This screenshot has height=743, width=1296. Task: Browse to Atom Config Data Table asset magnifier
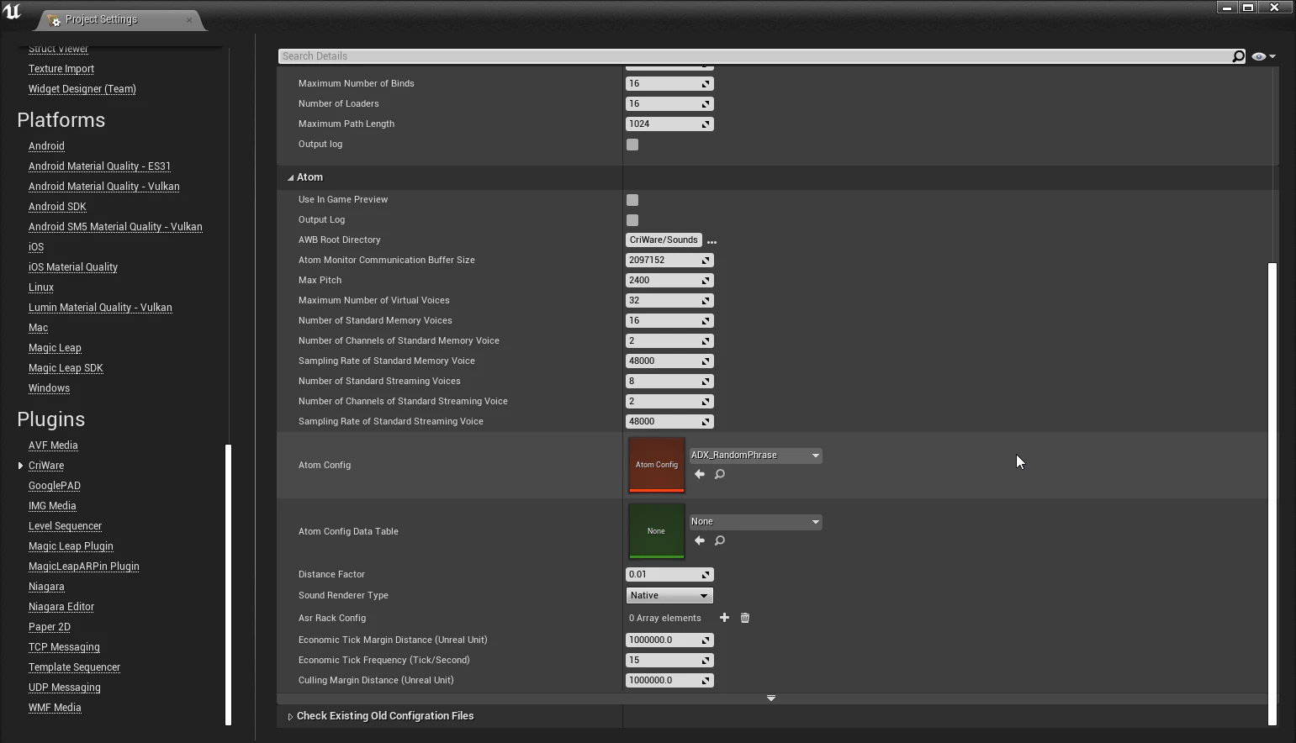pyautogui.click(x=720, y=541)
